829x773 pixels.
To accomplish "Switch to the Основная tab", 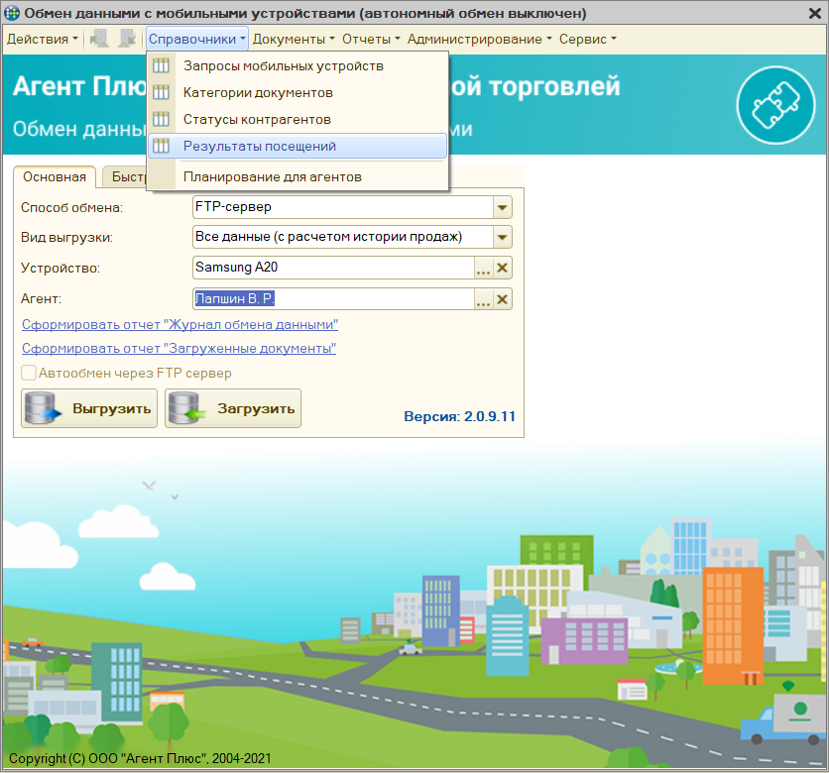I will coord(55,177).
